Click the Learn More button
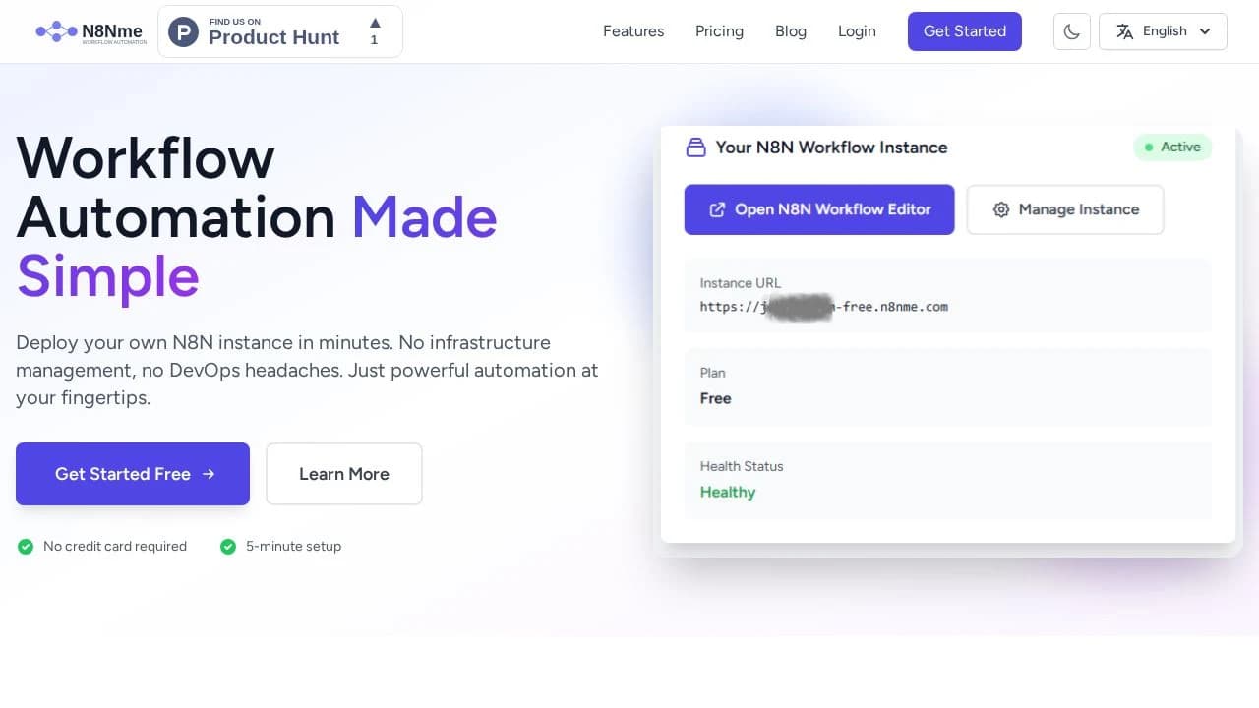This screenshot has width=1259, height=708. (x=343, y=474)
